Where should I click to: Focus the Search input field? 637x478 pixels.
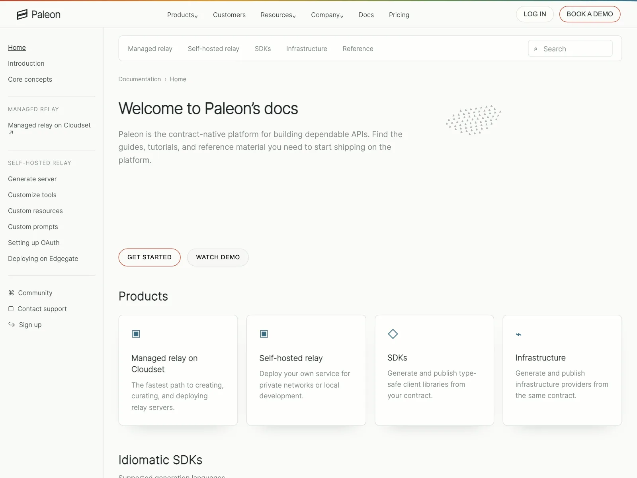click(x=570, y=49)
